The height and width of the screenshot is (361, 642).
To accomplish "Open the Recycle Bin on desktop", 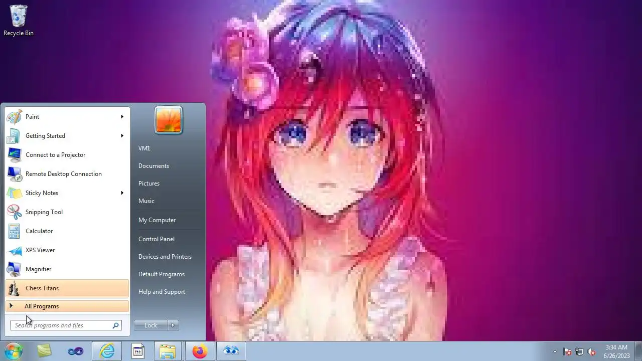I will coord(19,21).
